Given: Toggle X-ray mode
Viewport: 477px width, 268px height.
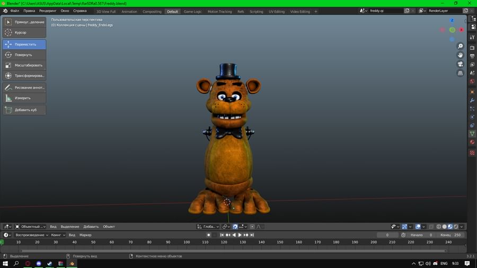Looking at the screenshot, I should tap(431, 227).
